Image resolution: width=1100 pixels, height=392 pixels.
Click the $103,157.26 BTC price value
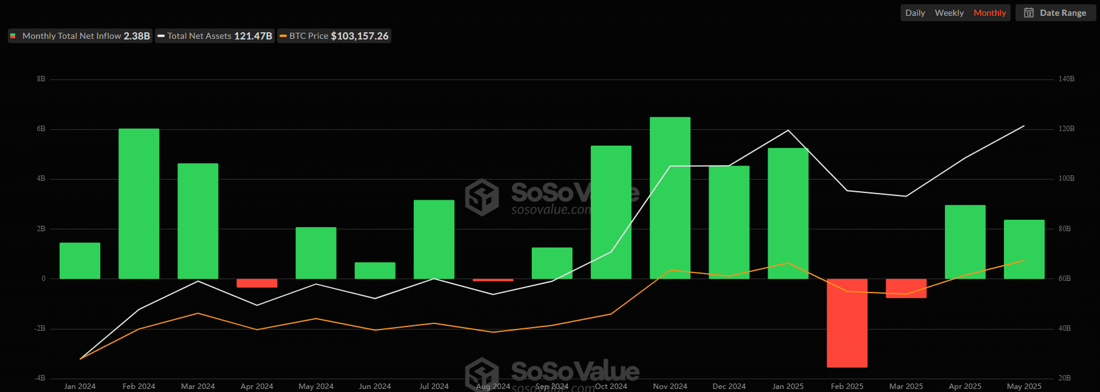360,36
